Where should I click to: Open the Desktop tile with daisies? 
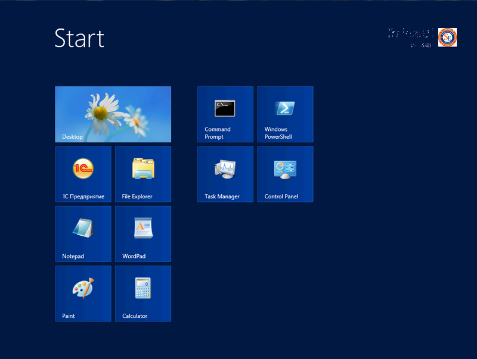tap(113, 114)
